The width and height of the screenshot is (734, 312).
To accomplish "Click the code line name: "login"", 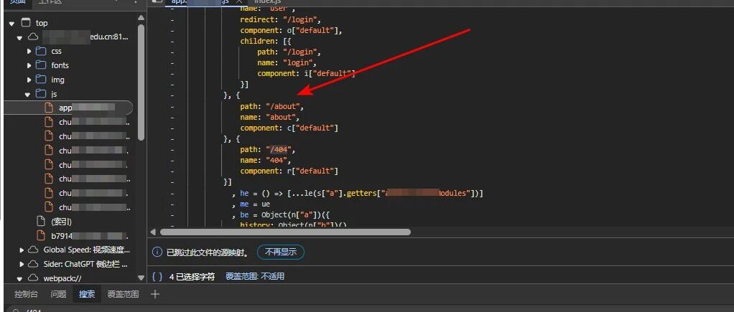I will point(287,62).
